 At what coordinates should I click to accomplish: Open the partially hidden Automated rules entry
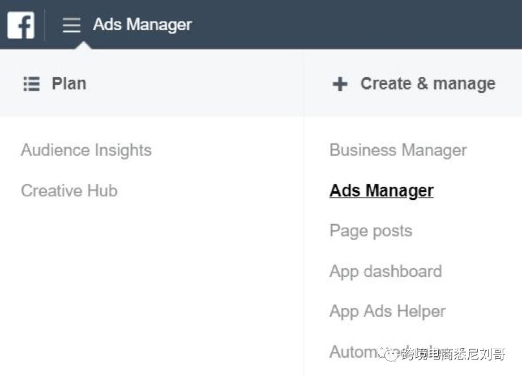[x=351, y=352]
